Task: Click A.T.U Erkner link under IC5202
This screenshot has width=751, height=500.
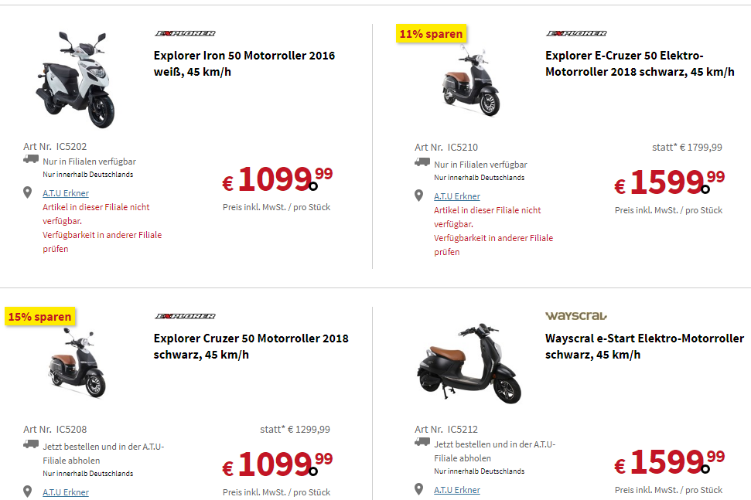Action: click(x=66, y=193)
